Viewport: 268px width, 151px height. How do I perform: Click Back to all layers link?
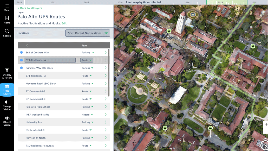tap(30, 8)
